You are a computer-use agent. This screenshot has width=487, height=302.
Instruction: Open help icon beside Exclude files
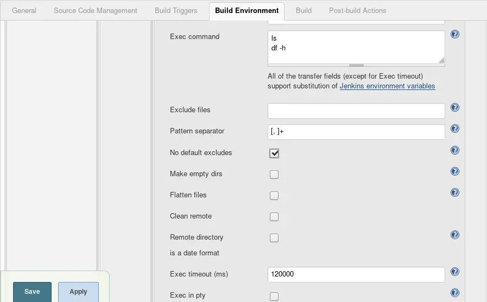455,107
